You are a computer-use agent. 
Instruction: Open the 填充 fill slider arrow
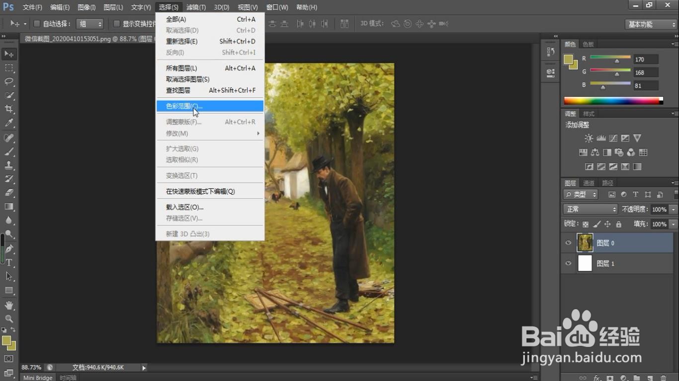(x=674, y=224)
